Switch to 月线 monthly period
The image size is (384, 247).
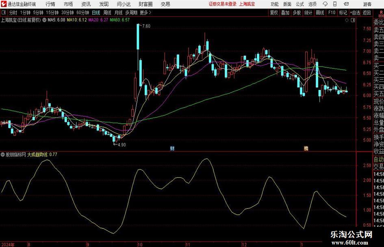tap(118, 13)
